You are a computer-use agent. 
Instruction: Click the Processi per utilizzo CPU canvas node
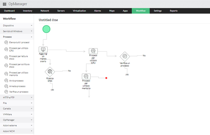tap(93, 51)
